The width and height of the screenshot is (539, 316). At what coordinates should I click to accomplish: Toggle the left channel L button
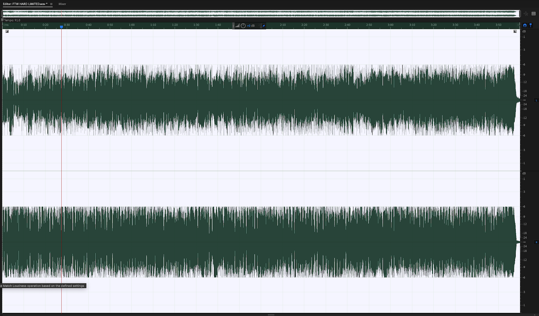coord(537,100)
